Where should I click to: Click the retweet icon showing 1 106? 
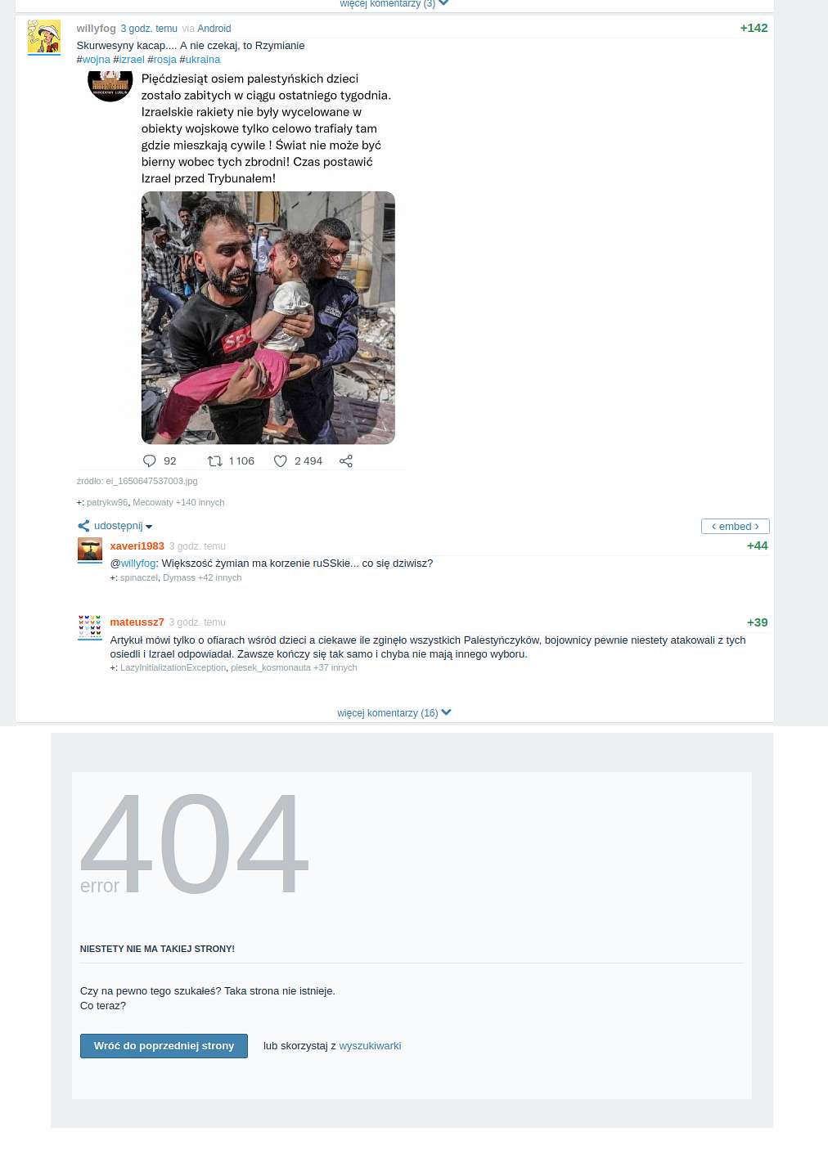(x=214, y=461)
